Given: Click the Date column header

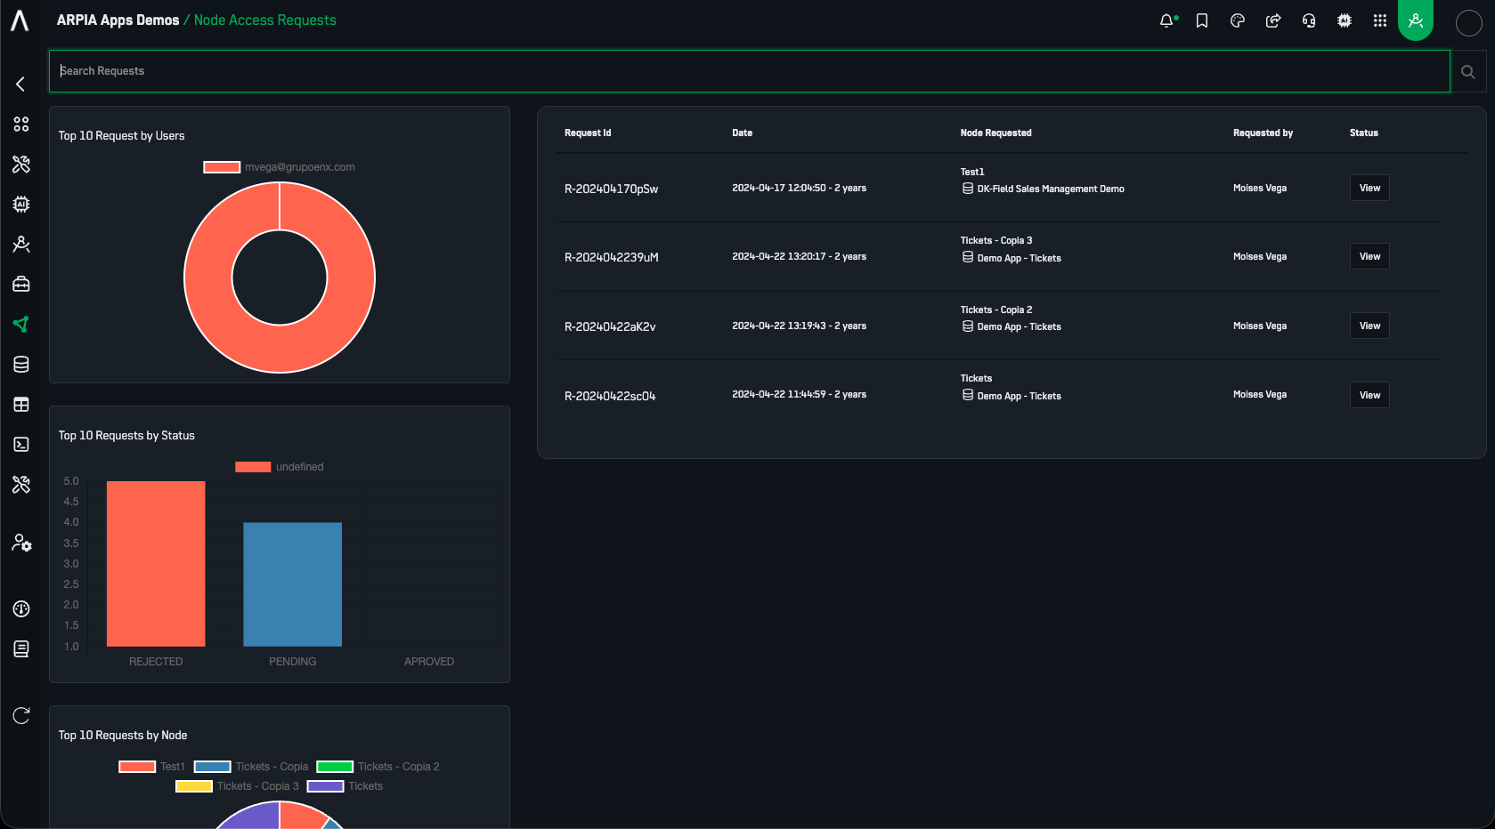Looking at the screenshot, I should tap(743, 133).
